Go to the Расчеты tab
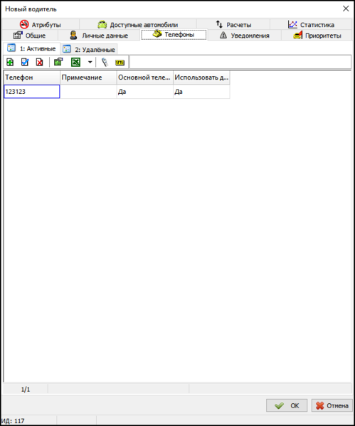This screenshot has width=355, height=426. [233, 25]
